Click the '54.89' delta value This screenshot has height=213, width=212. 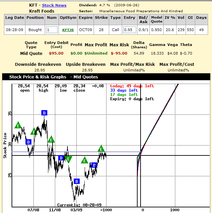tap(139, 53)
